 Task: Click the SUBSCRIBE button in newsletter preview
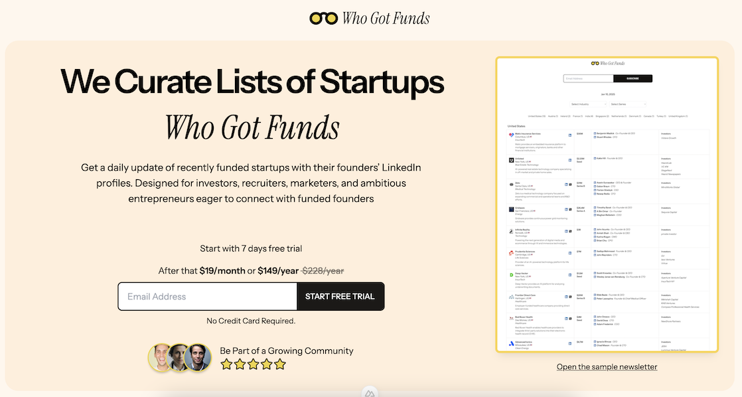click(632, 78)
